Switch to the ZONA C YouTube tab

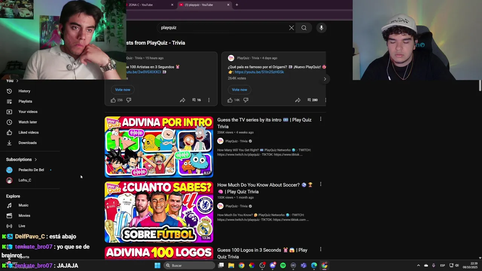[149, 5]
